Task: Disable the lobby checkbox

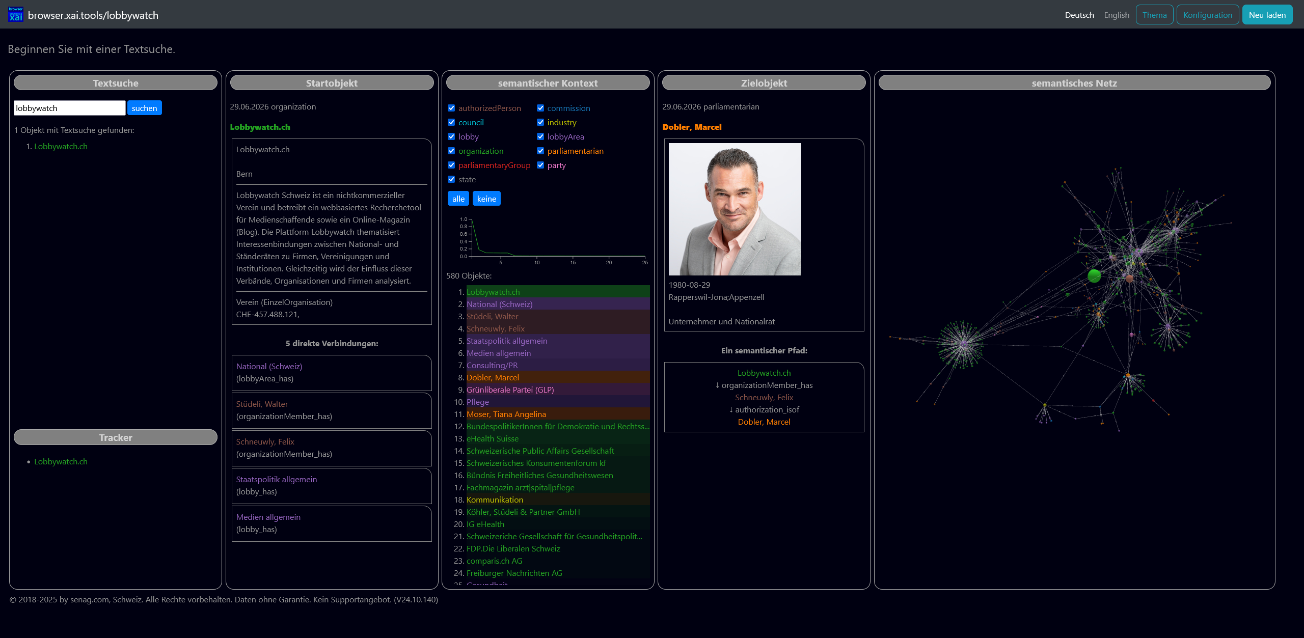Action: [451, 136]
